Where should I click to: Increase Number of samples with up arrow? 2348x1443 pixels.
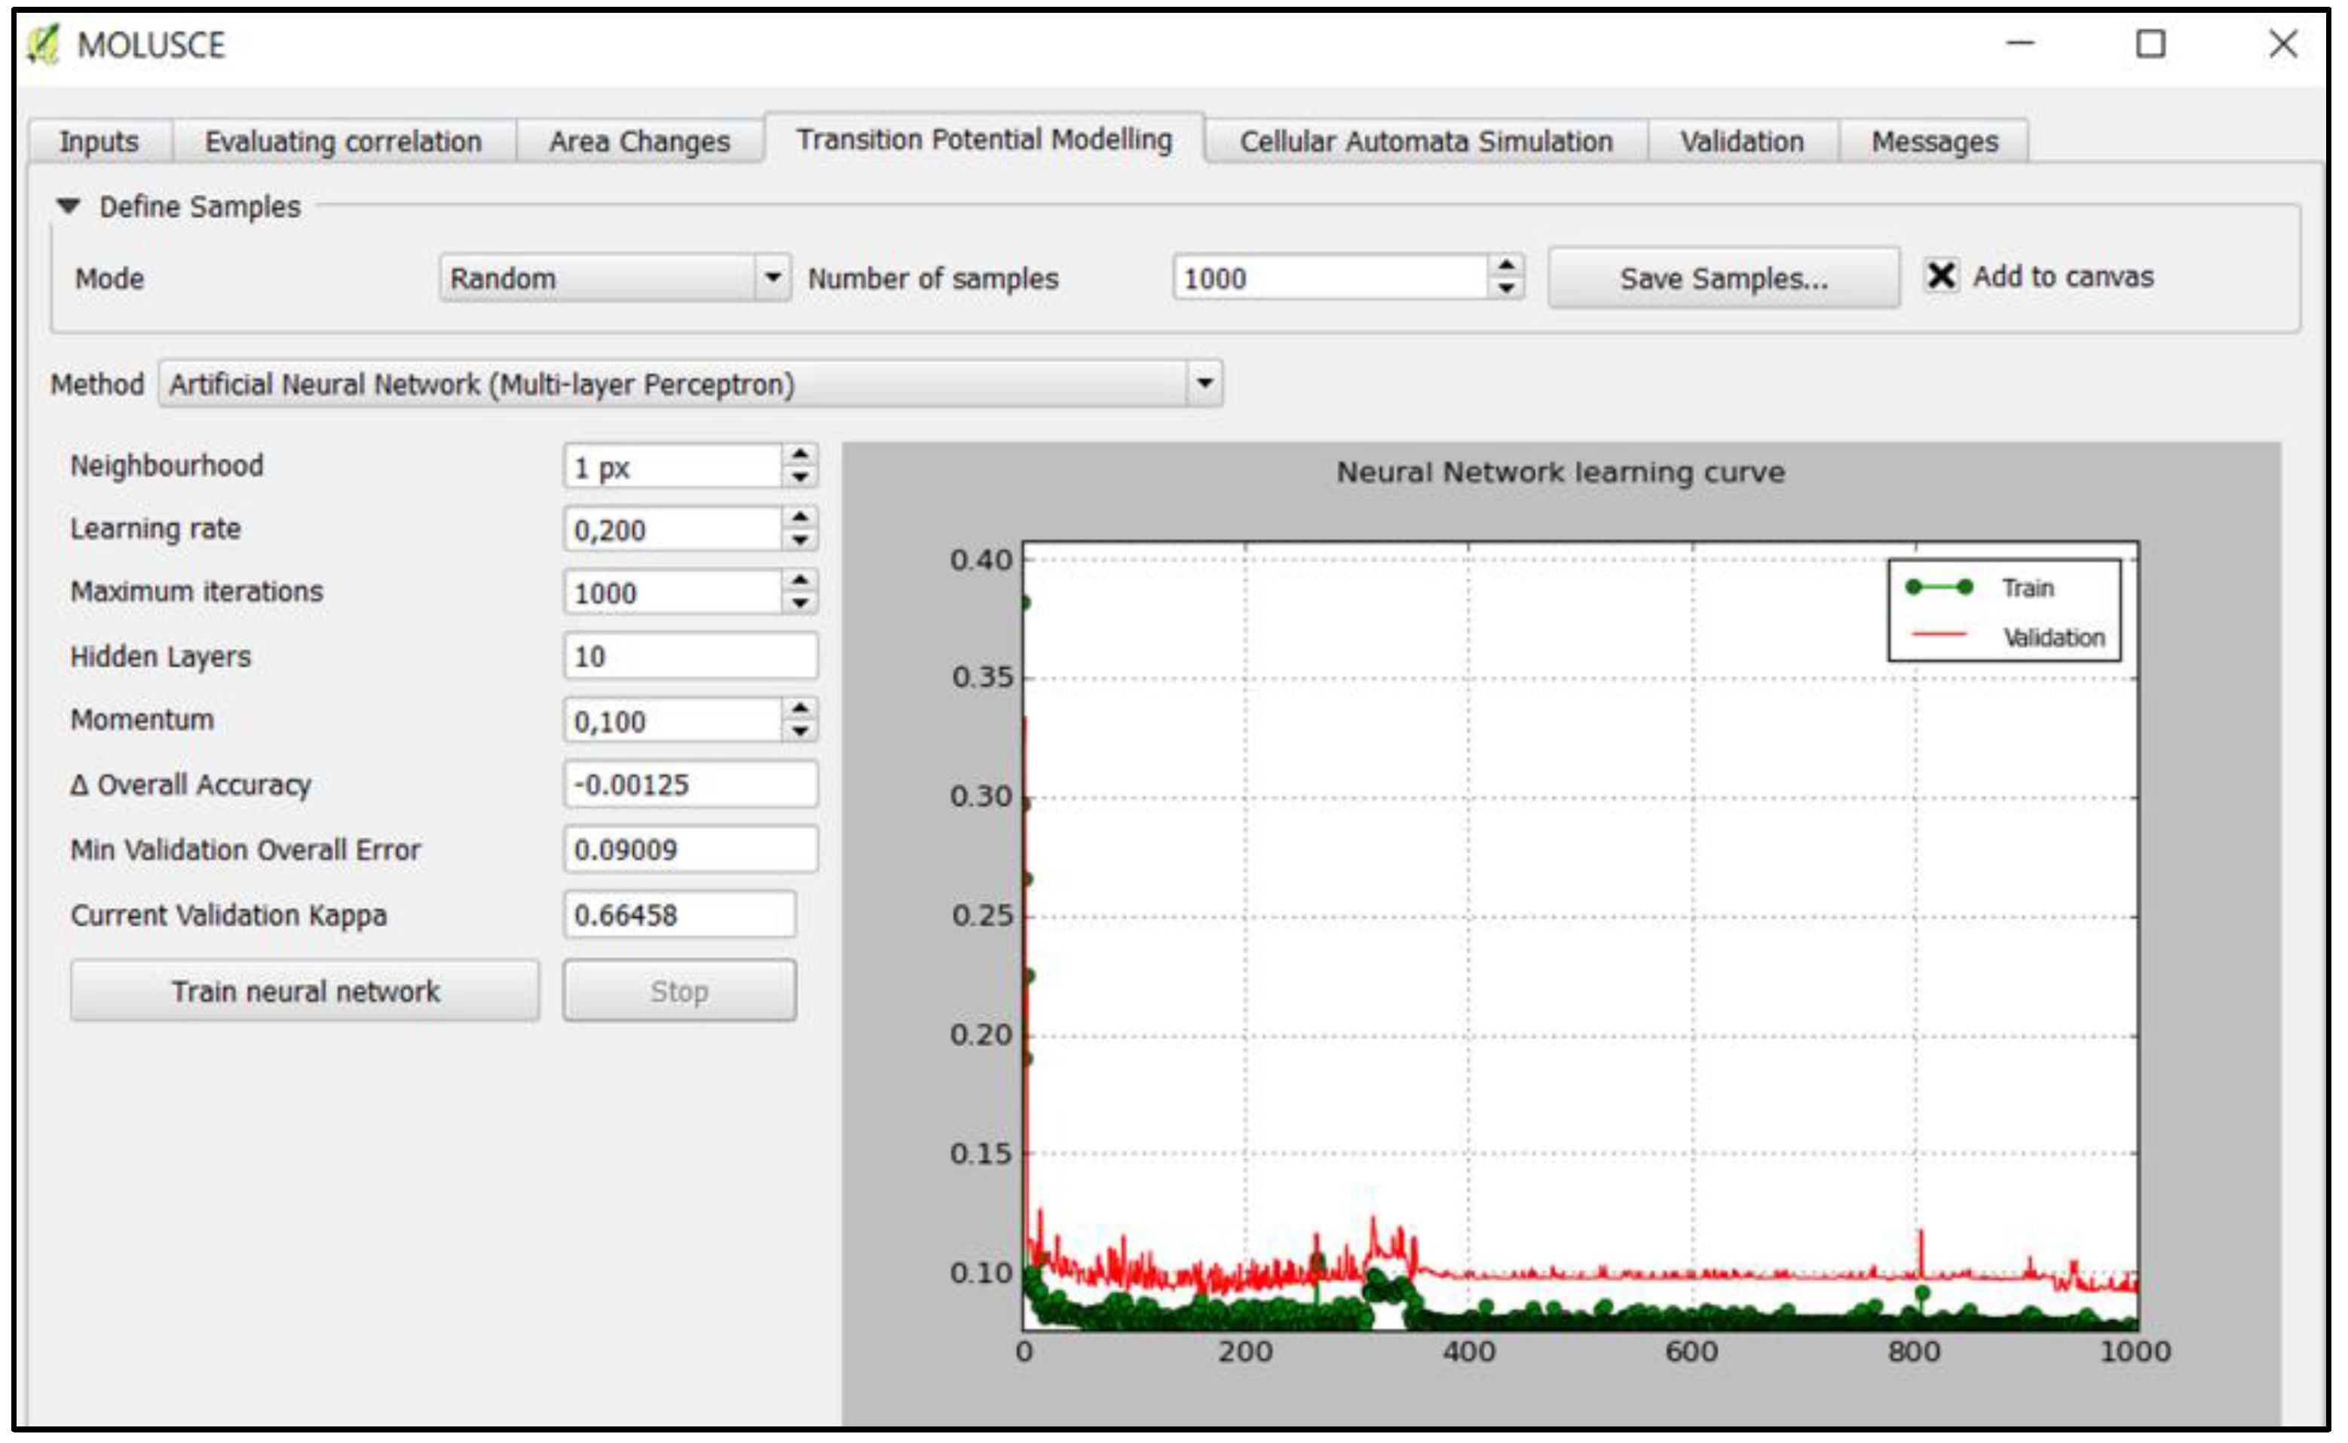coord(1506,266)
